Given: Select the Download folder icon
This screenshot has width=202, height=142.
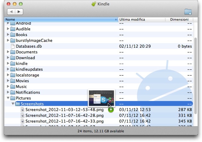Looking at the screenshot, I should [x=13, y=58].
